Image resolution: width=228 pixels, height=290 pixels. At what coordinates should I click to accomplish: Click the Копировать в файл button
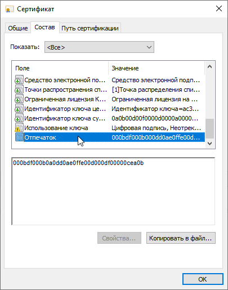point(181,238)
